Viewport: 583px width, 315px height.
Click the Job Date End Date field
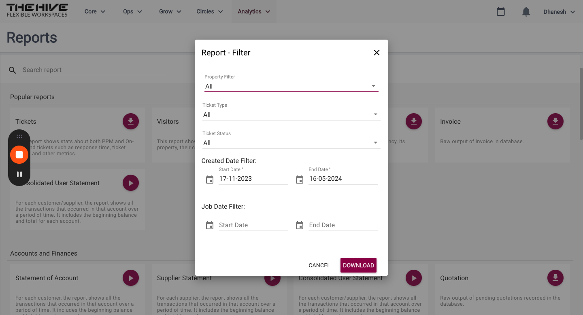343,225
